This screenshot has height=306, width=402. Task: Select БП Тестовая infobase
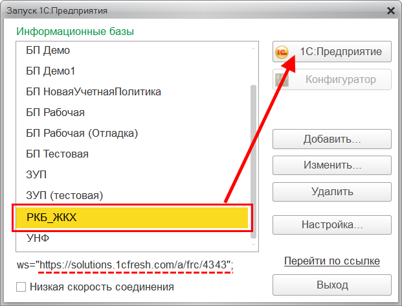pos(133,154)
